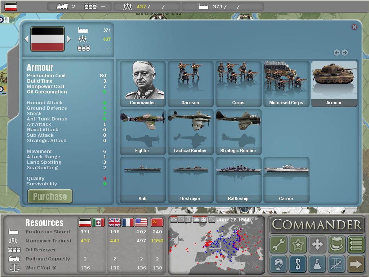Image resolution: width=369 pixels, height=277 pixels.
Task: Click the Survivability stat label
Action: (42, 184)
